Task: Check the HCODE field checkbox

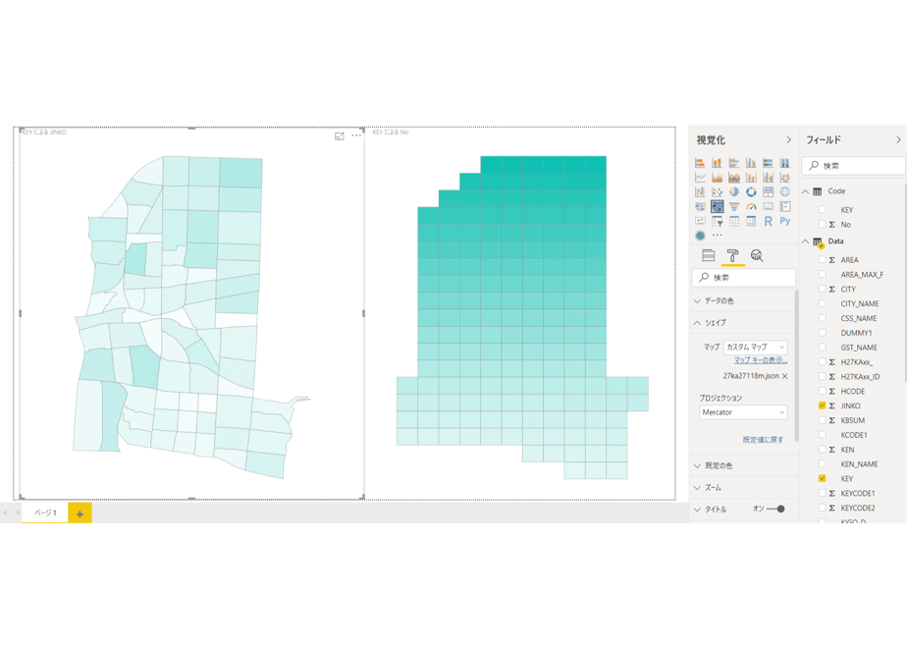Action: [822, 391]
